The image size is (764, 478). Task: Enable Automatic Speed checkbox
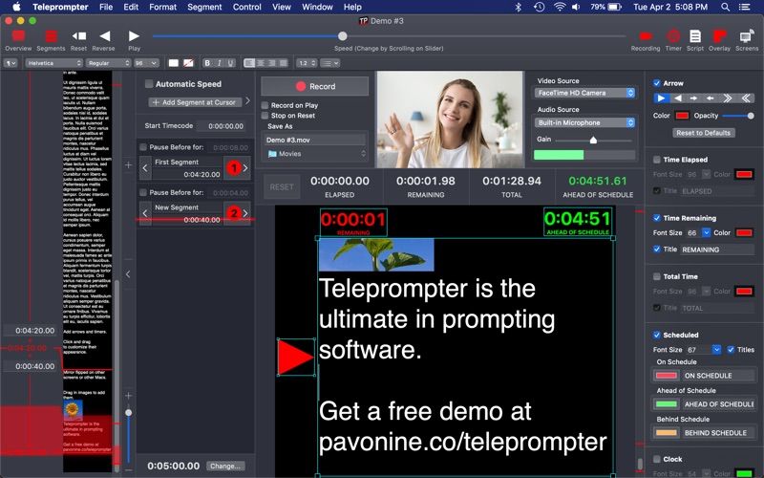pyautogui.click(x=149, y=84)
